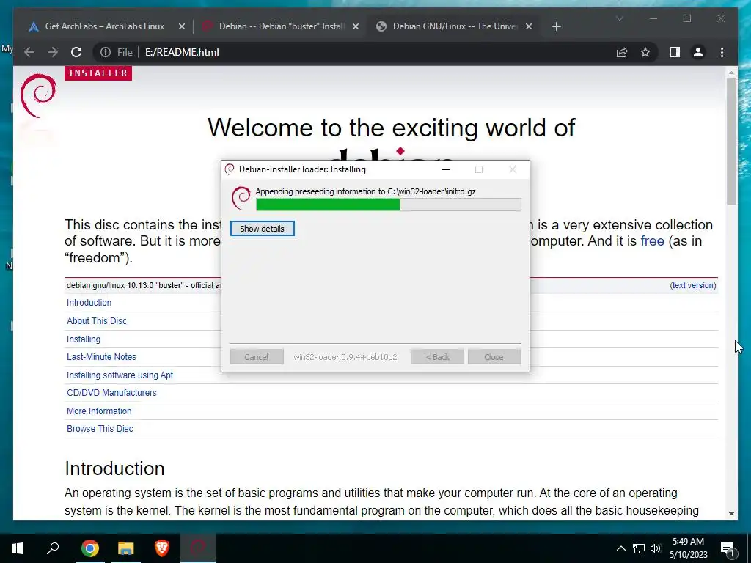751x563 pixels.
Task: Click the Show details button
Action: pyautogui.click(x=262, y=229)
